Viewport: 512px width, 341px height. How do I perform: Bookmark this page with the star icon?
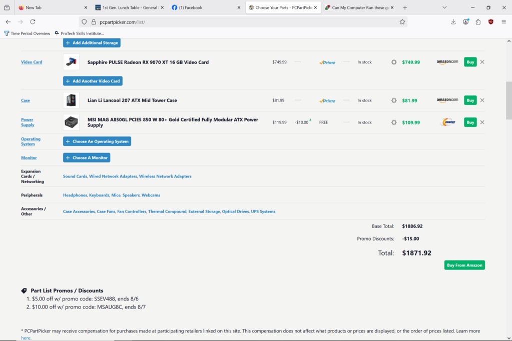pos(402,22)
